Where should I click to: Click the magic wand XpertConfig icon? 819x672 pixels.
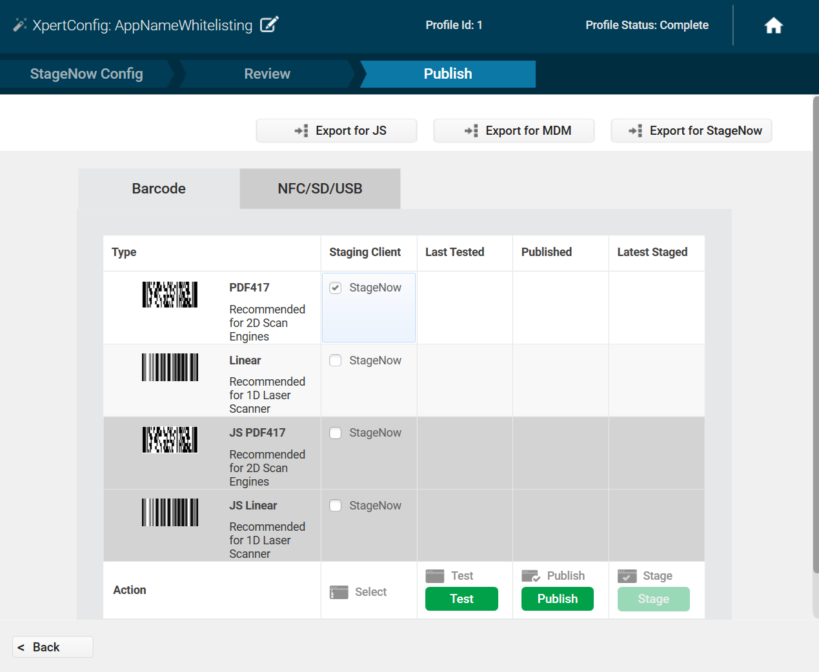19,25
